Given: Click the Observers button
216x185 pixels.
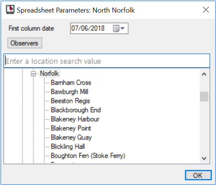Looking at the screenshot, I should click(x=25, y=43).
